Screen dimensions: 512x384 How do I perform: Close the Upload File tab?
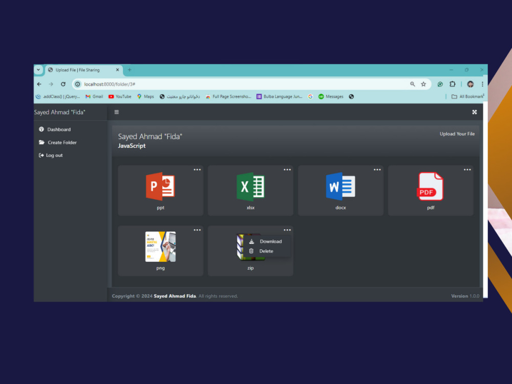pos(118,70)
